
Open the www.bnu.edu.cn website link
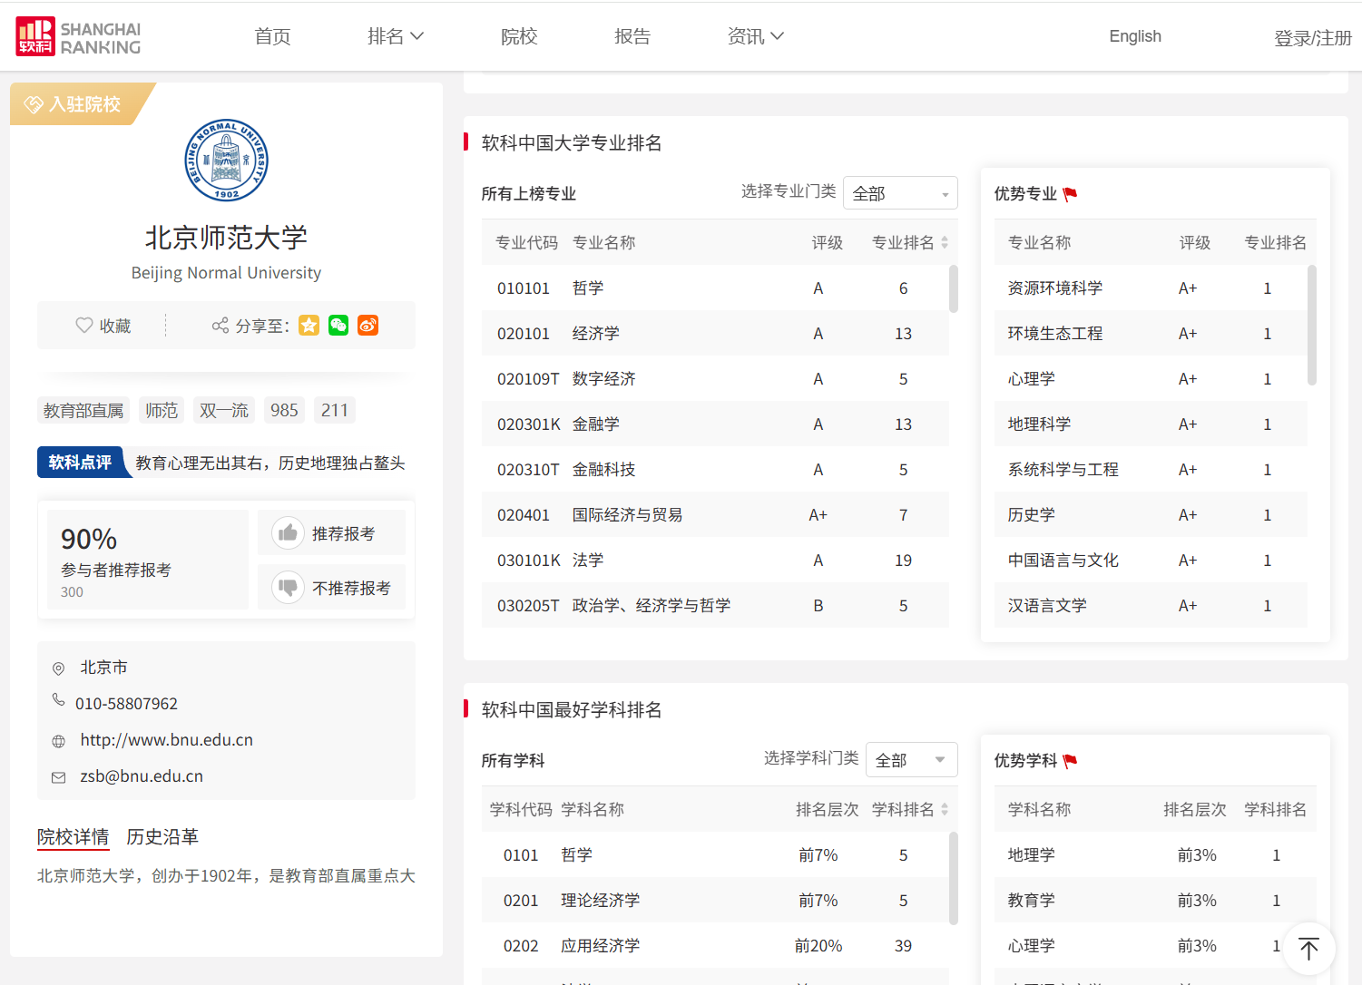167,740
